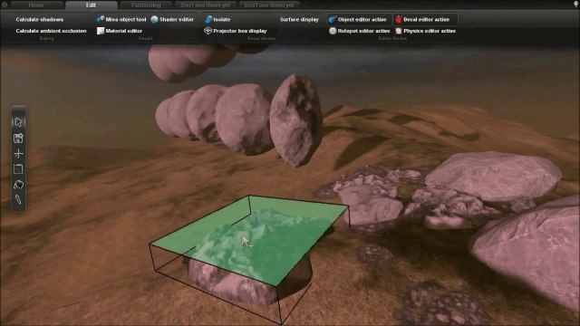Open the Miss object tool
This screenshot has width=580, height=326.
click(x=121, y=19)
